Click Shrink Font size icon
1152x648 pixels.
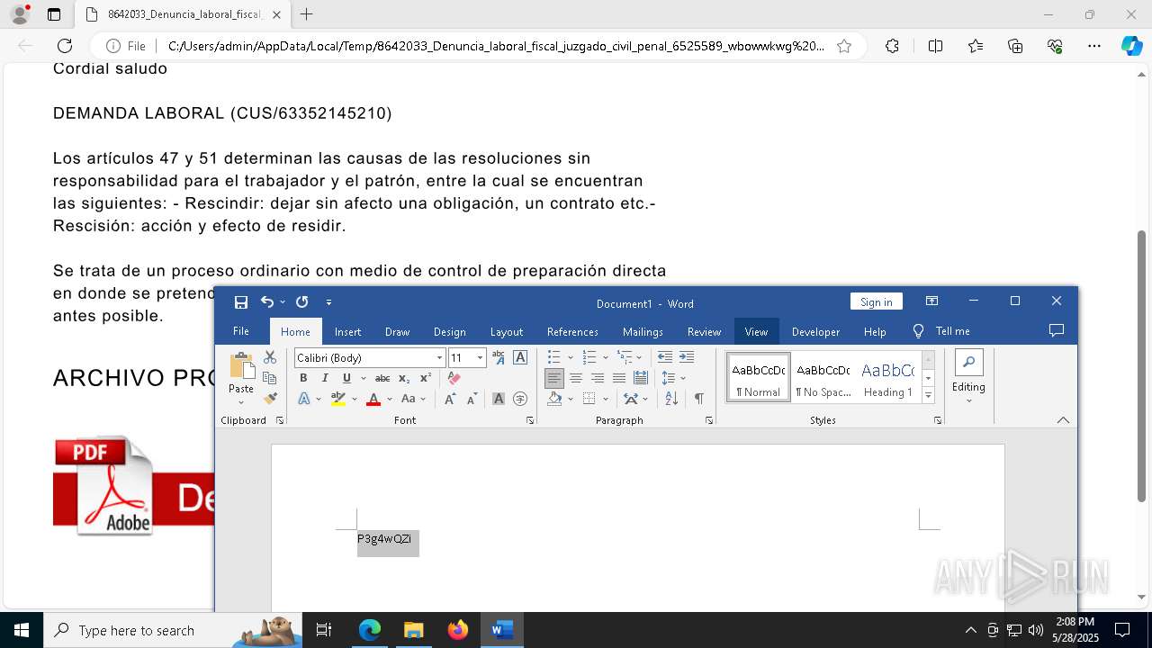coord(472,399)
